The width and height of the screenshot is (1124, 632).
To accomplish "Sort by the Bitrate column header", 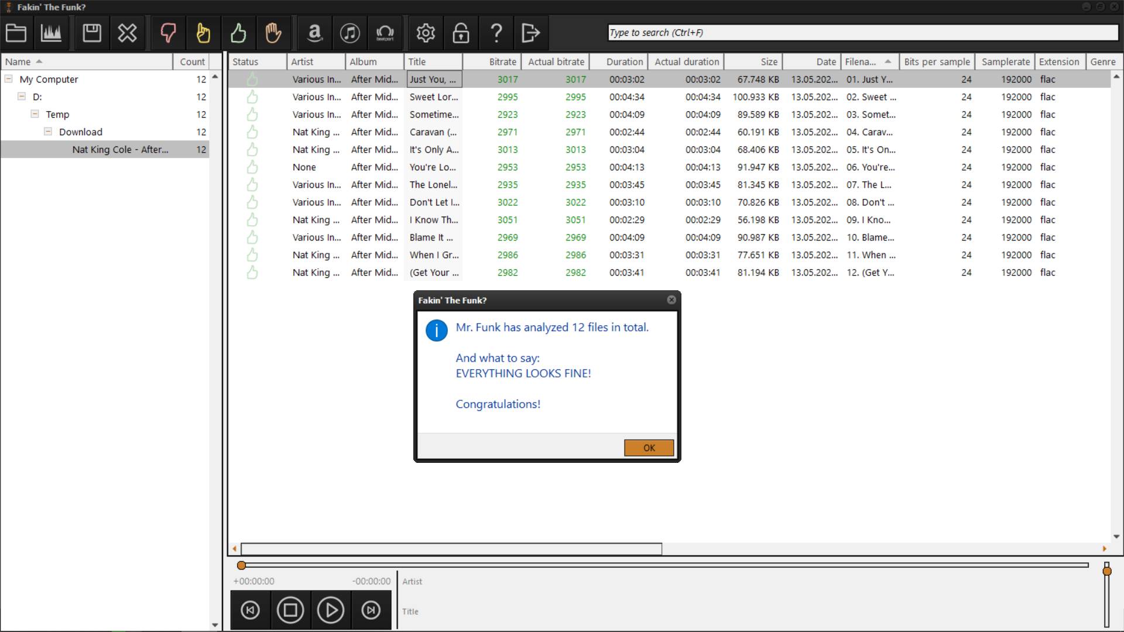I will (x=502, y=61).
